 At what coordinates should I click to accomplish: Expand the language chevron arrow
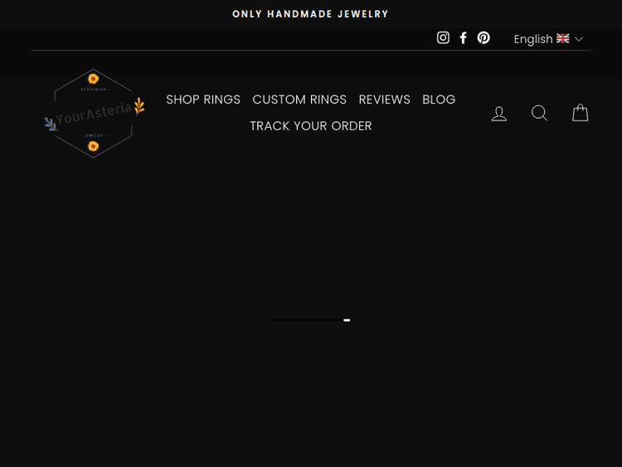click(579, 39)
